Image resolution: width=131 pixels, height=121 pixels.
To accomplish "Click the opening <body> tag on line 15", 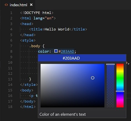I will (x=27, y=90).
